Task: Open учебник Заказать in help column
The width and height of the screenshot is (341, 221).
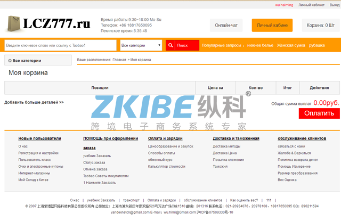Action: (x=97, y=156)
